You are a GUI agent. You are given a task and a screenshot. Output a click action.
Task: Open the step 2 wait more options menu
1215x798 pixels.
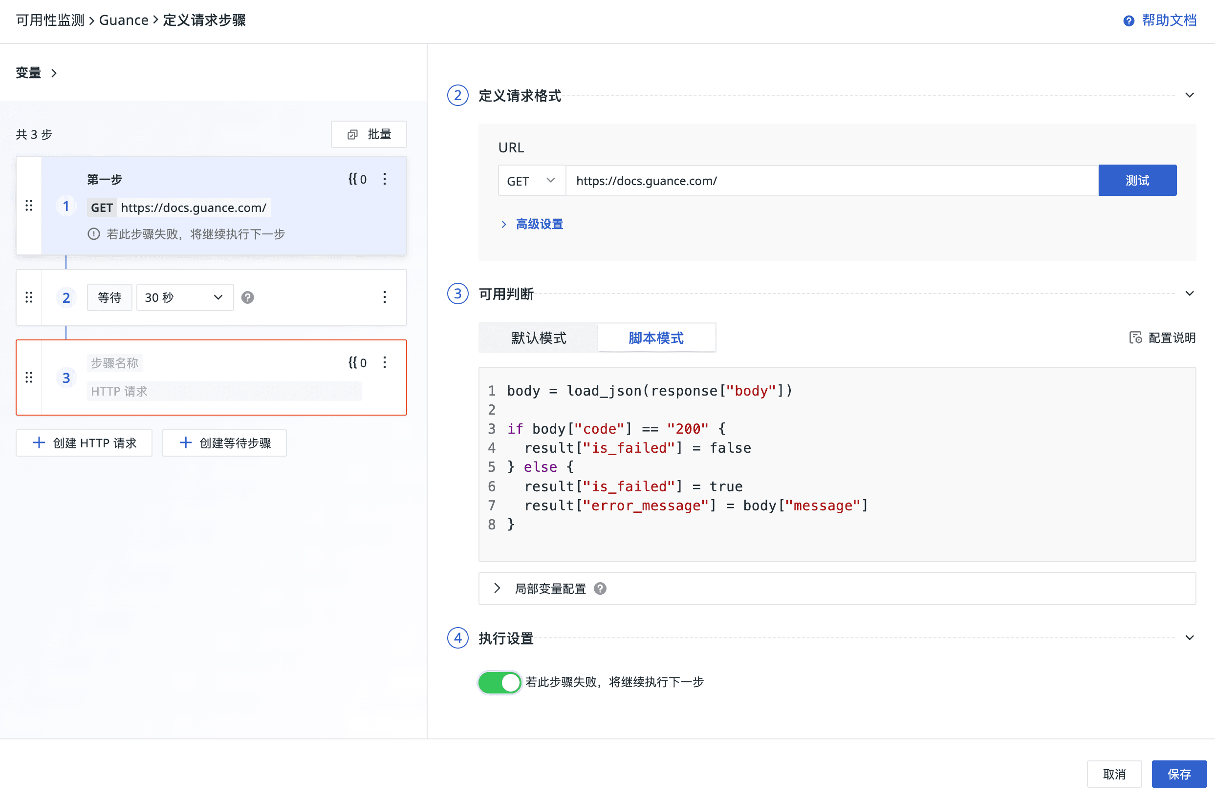coord(385,297)
